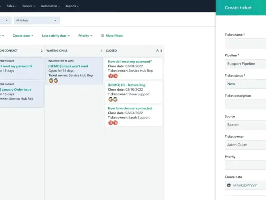Click the calendar icon in Create date field
The image size is (266, 200).
(229, 185)
